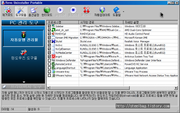Sort by 프로세스명 column header
The width and height of the screenshot is (180, 113).
63,22
